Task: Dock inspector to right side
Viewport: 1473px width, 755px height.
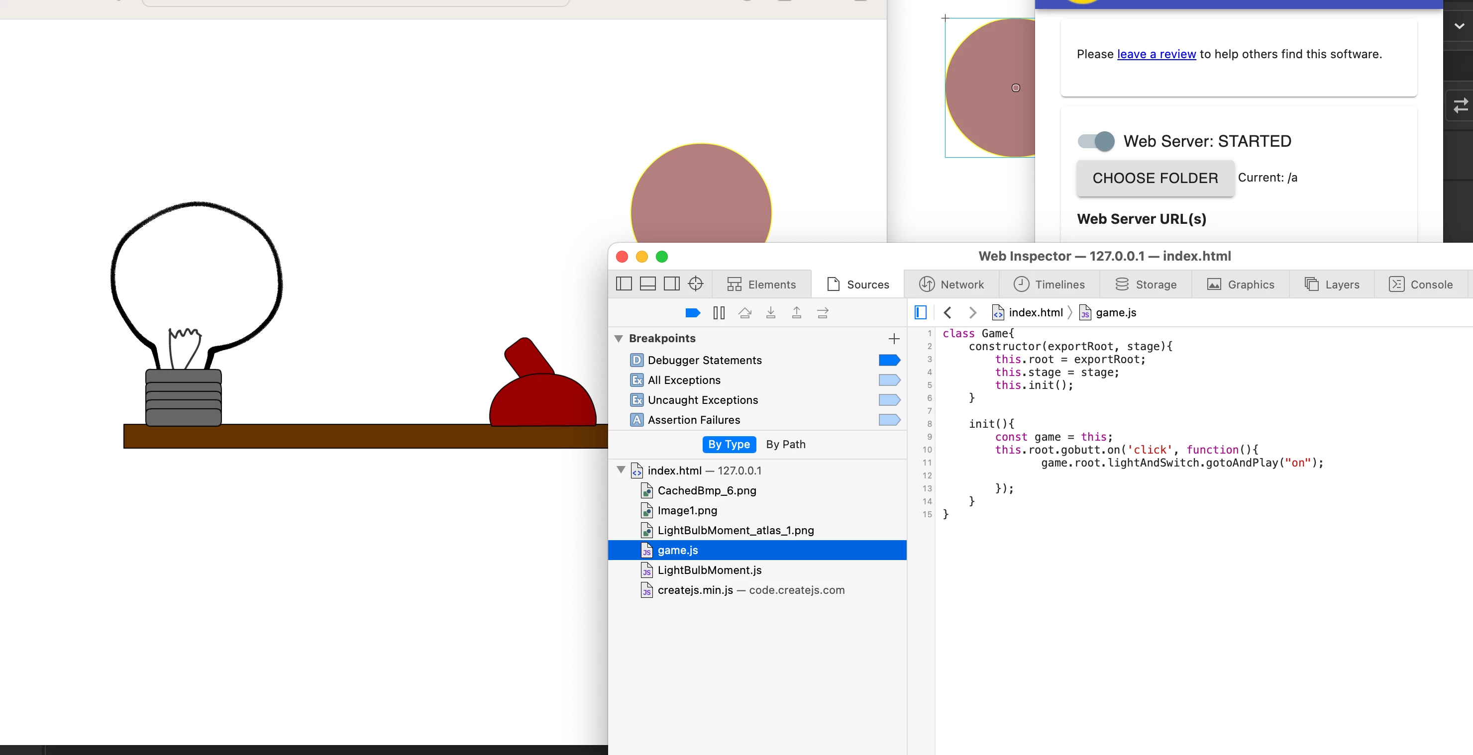Action: (x=671, y=284)
